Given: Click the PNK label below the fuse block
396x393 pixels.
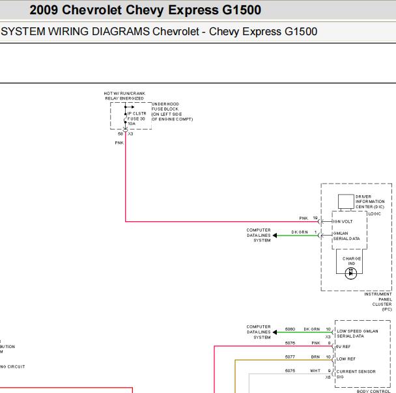Looking at the screenshot, I should 119,142.
